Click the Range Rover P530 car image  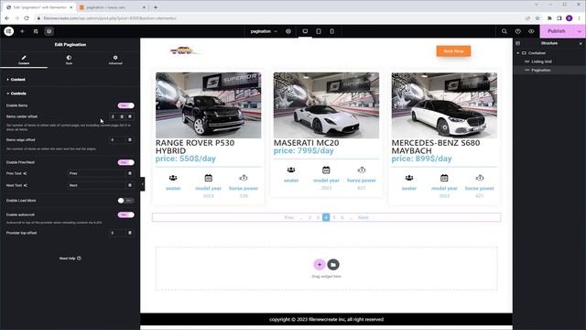(x=208, y=105)
